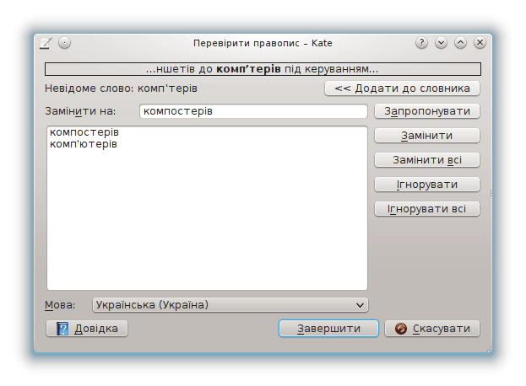The image size is (526, 386).
Task: Toggle the on-all-desktops pin in title bar
Action: tap(64, 42)
